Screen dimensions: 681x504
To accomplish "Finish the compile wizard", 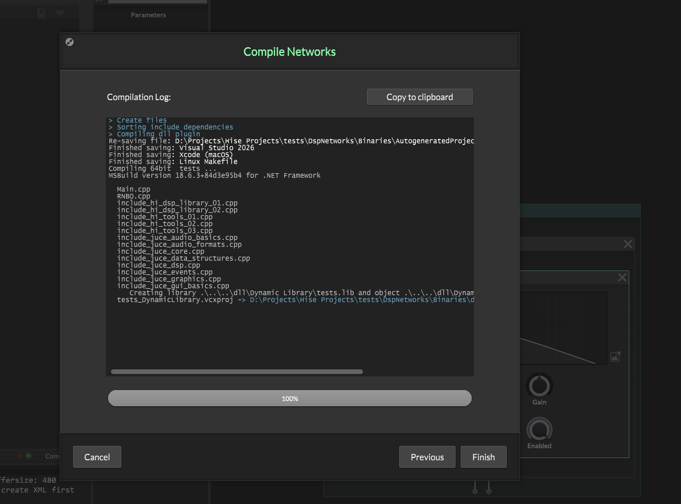I will tap(483, 457).
